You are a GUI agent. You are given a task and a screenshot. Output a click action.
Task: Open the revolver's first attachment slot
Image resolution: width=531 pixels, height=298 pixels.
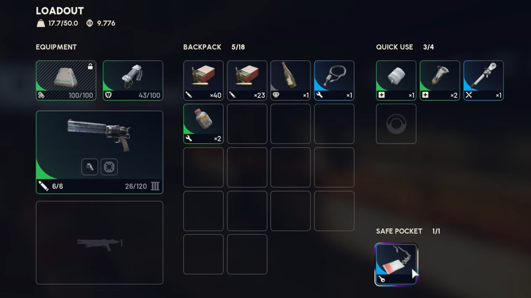click(x=90, y=167)
